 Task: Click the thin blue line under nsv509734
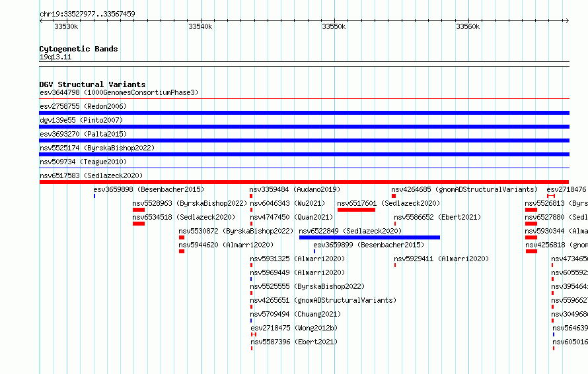[x=304, y=168]
